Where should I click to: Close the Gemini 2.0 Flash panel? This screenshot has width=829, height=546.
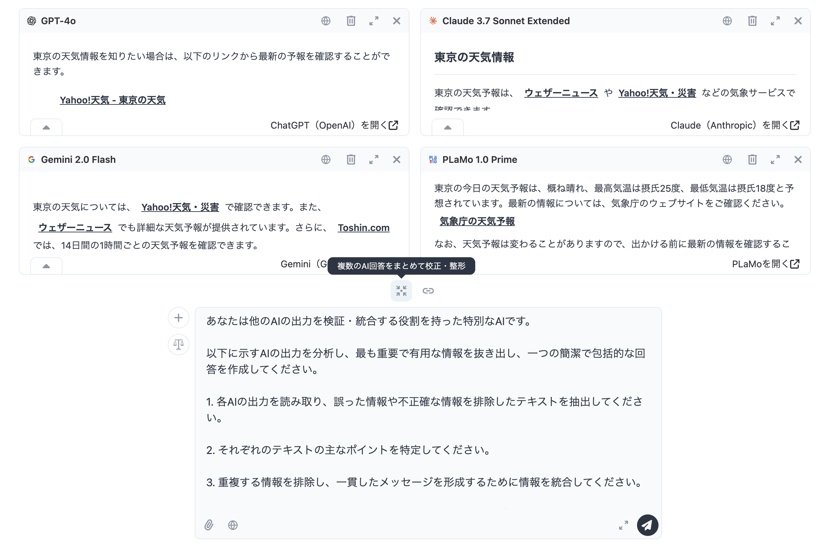(x=396, y=160)
